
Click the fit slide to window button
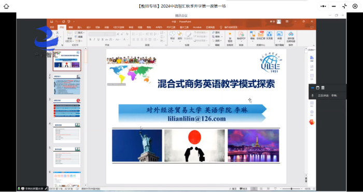coord(314,189)
